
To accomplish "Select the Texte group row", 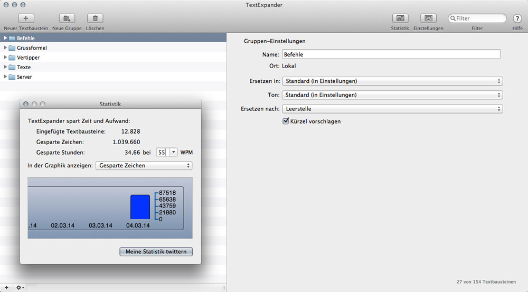I will 113,67.
